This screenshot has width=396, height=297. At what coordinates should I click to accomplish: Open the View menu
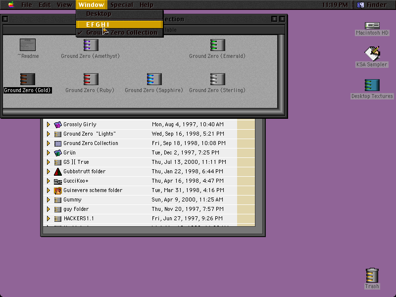pos(64,5)
